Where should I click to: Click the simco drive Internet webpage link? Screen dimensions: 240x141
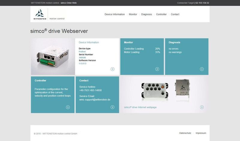(x=140, y=107)
